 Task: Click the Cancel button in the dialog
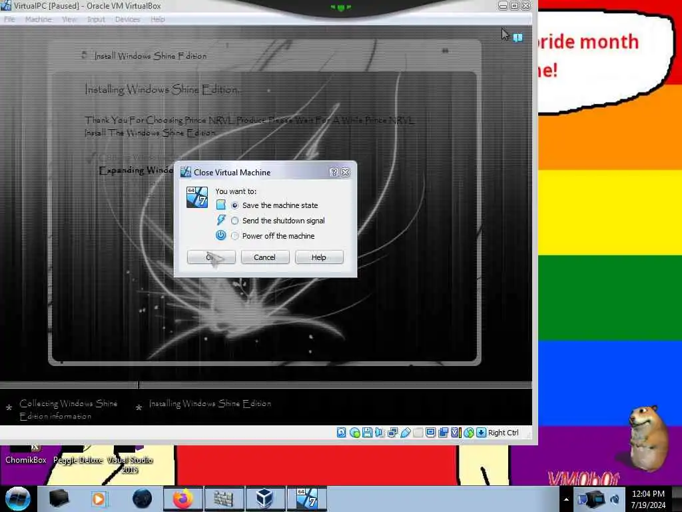265,257
